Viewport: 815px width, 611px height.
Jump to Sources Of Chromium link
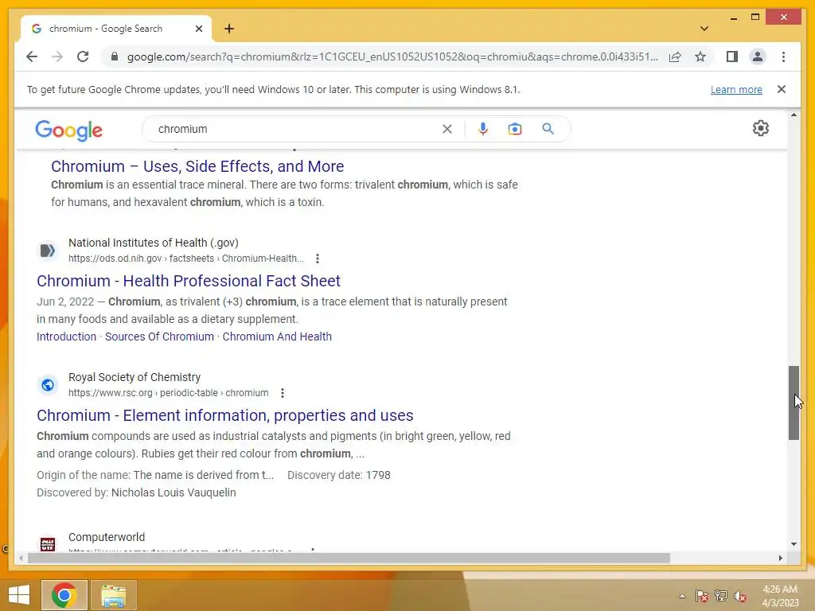click(x=159, y=337)
